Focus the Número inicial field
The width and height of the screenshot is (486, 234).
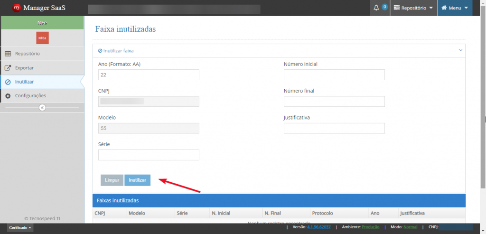point(334,75)
